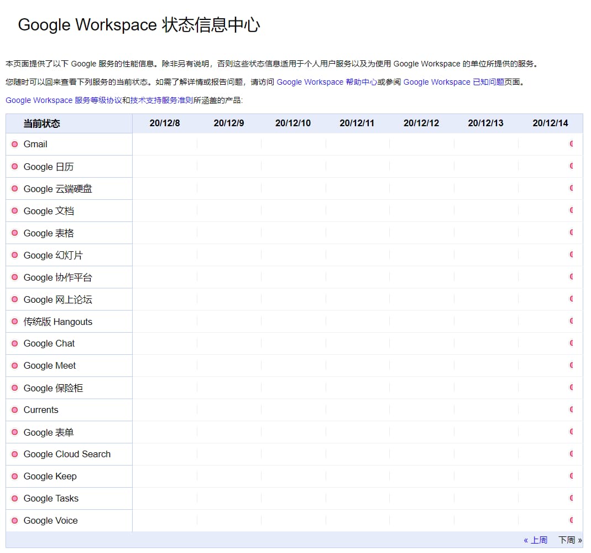Go to previous week via 上周
Screen dimensions: 591x553
point(536,540)
